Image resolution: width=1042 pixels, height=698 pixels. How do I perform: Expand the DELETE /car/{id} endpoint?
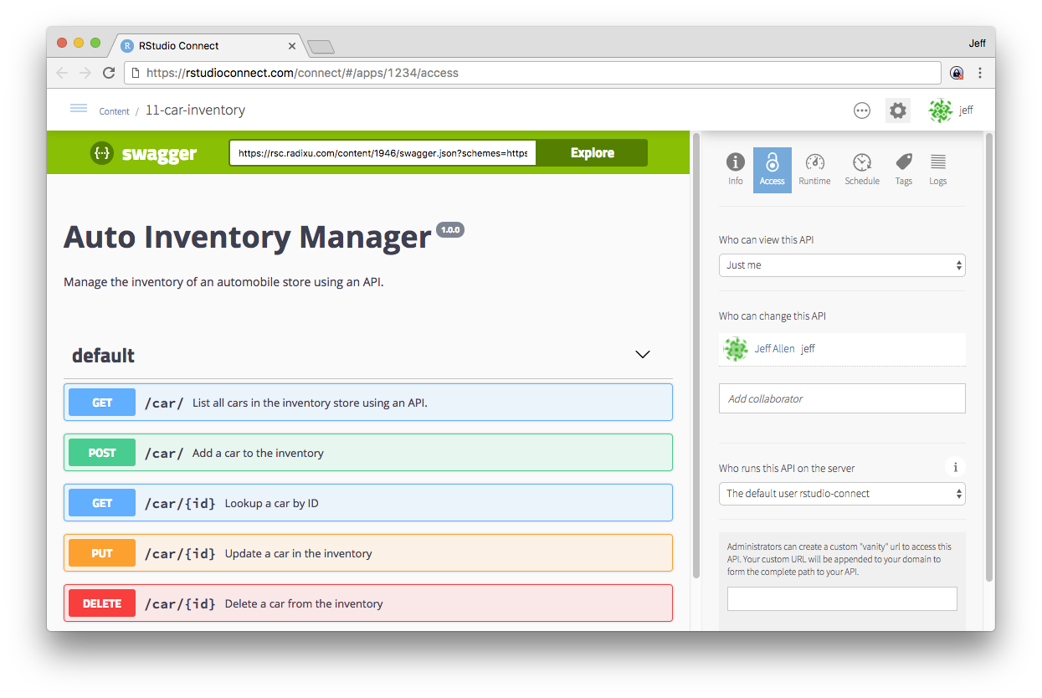pyautogui.click(x=368, y=603)
